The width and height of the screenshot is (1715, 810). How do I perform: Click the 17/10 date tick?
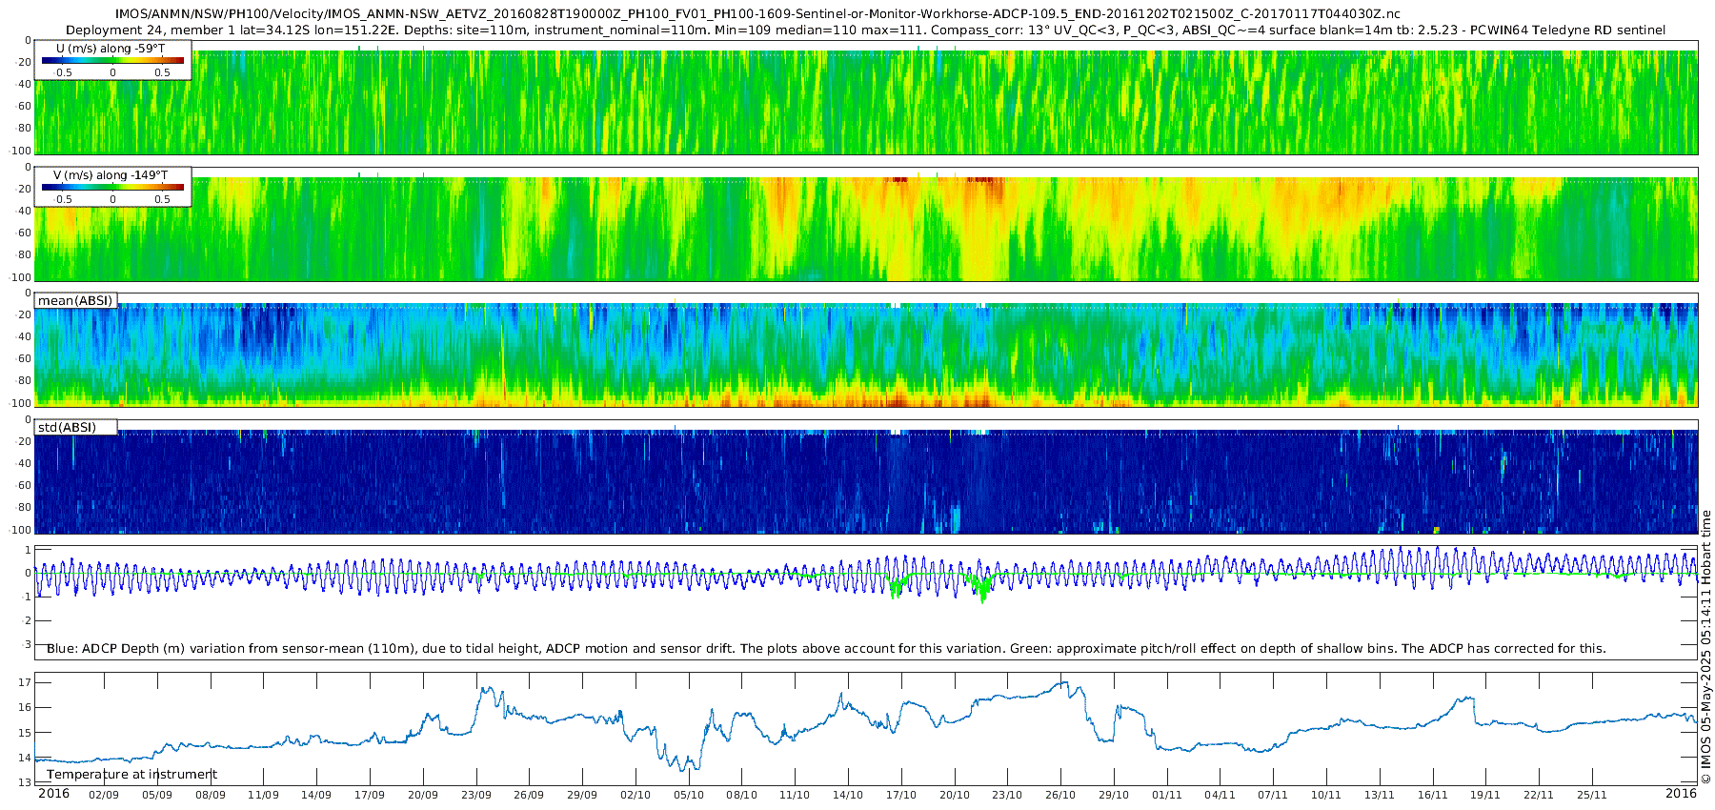(x=901, y=795)
